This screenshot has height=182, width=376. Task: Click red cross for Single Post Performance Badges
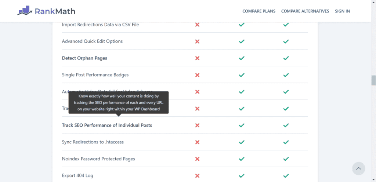(197, 75)
